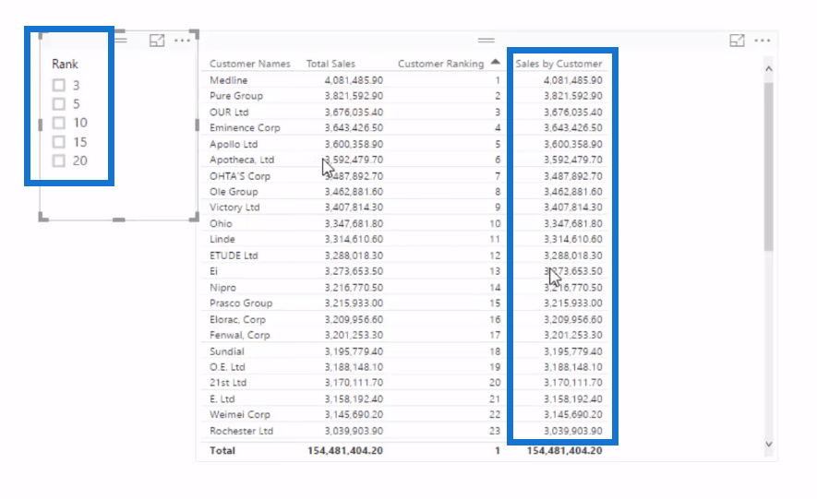
Task: Sort by Customer Ranking column header
Action: click(440, 64)
